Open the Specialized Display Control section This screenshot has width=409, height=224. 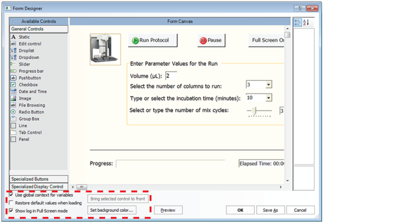click(39, 187)
